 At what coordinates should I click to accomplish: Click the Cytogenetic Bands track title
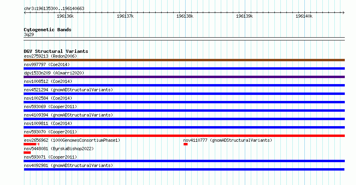point(48,30)
